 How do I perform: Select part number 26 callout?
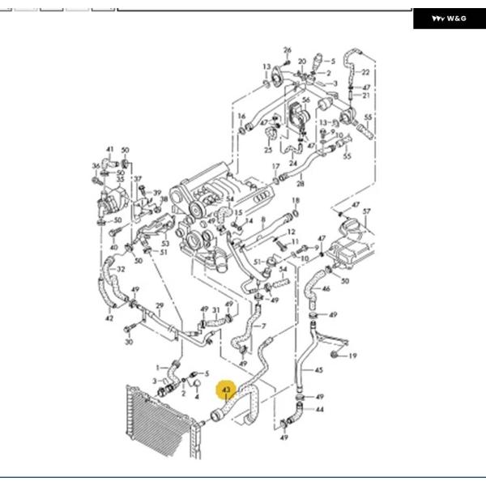pyautogui.click(x=288, y=50)
